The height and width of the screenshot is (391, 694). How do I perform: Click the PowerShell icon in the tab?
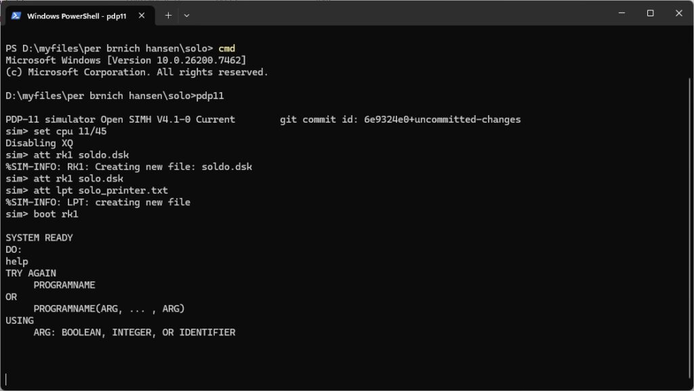[16, 15]
